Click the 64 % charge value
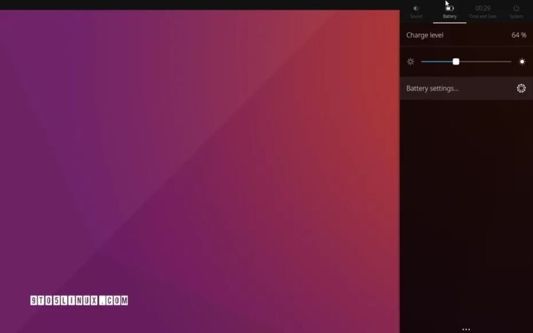The height and width of the screenshot is (333, 533). pos(519,35)
